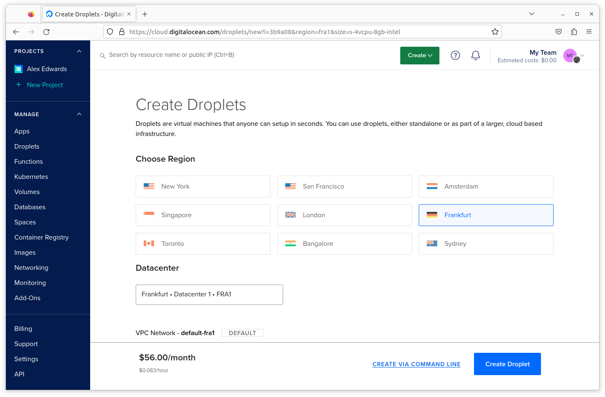Choose the Singapore region option
Viewport: 605px width, 397px height.
[x=203, y=215]
